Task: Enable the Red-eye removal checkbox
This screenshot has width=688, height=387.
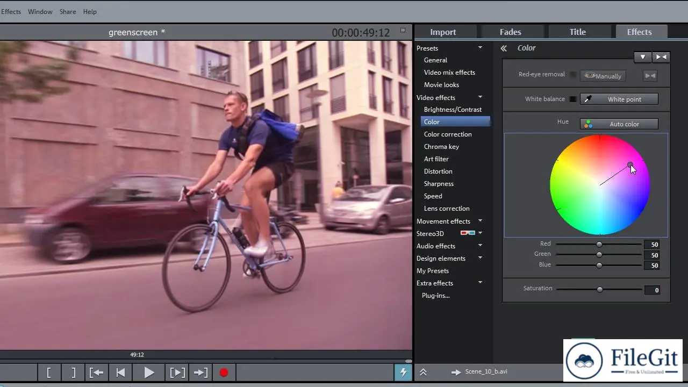Action: pos(573,75)
